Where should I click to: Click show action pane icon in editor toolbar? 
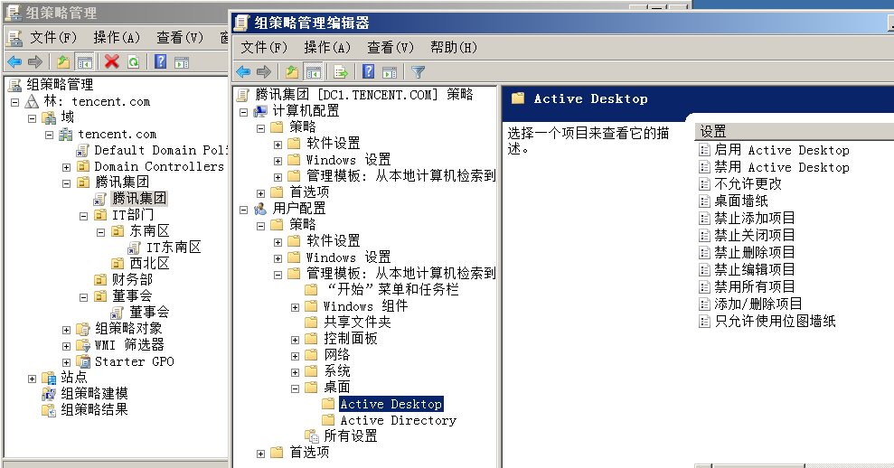(x=390, y=71)
